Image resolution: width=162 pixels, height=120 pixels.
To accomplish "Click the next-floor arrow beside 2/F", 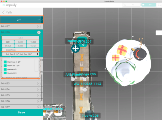I will [42, 20].
